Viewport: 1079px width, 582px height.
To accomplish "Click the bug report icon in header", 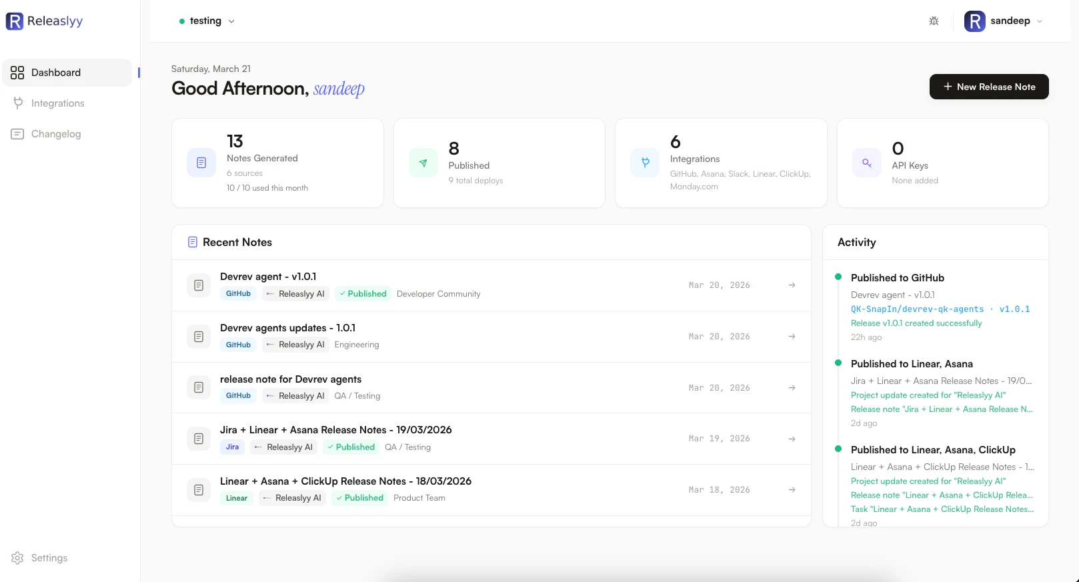I will tap(934, 21).
